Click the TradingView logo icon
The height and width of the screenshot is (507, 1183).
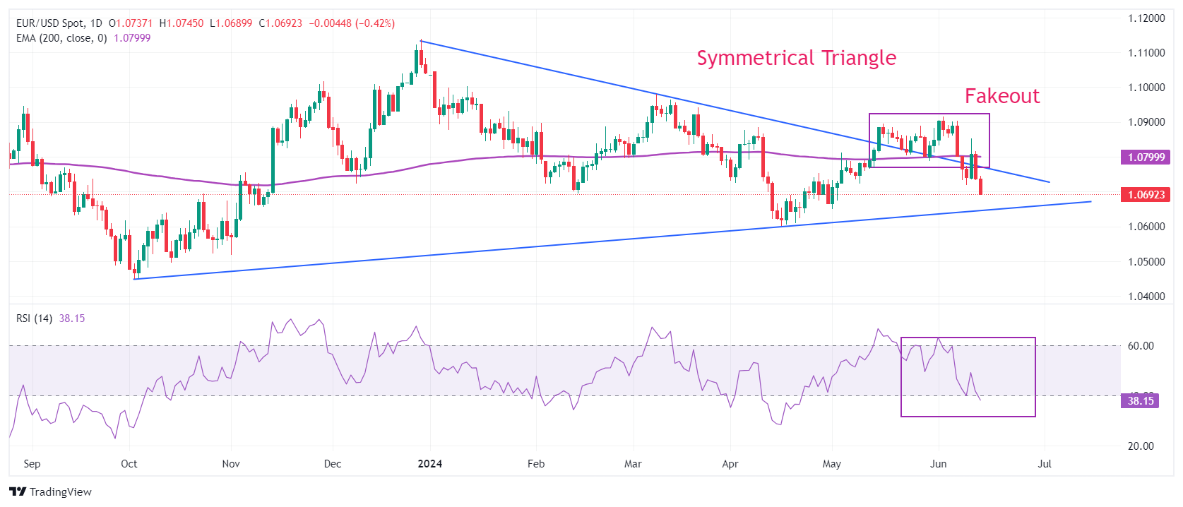(18, 491)
